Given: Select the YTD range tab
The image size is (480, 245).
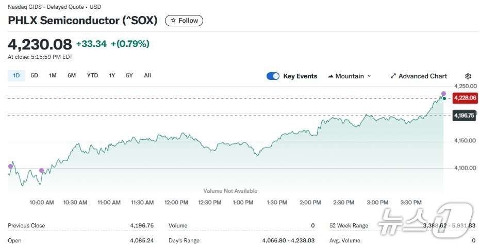Looking at the screenshot, I should pyautogui.click(x=92, y=76).
